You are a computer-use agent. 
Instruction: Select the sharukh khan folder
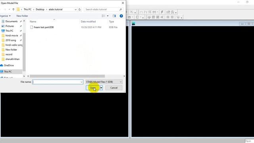pyautogui.click(x=12, y=59)
